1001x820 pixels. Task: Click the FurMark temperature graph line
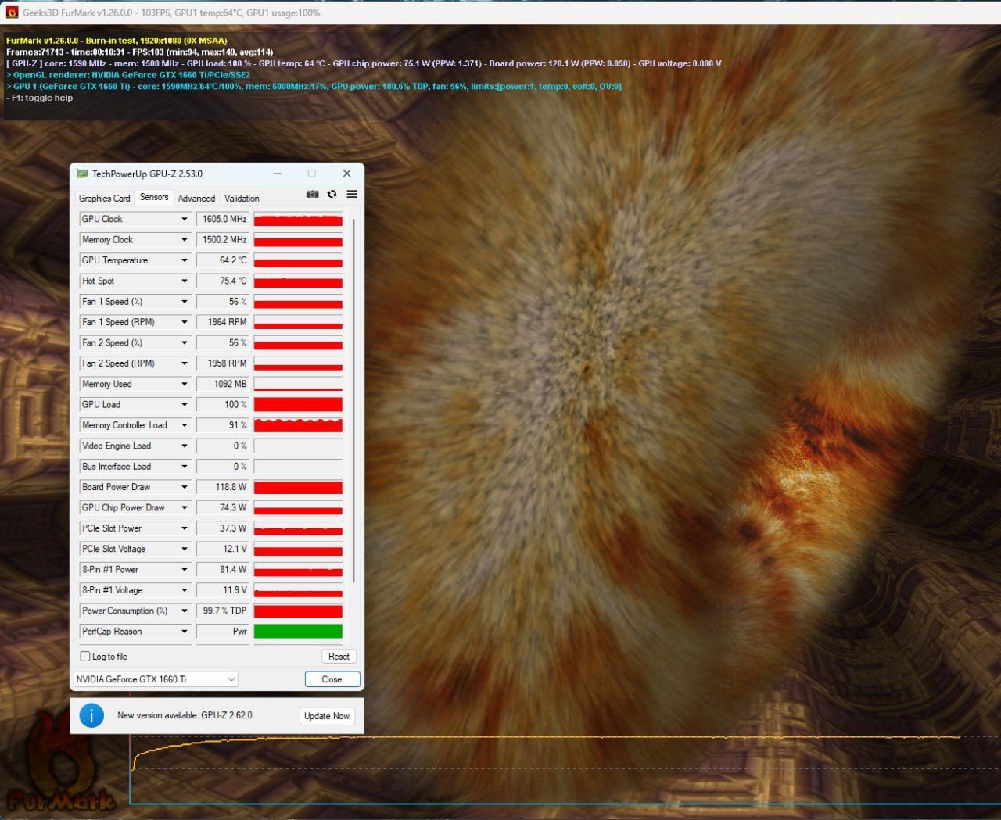point(547,737)
